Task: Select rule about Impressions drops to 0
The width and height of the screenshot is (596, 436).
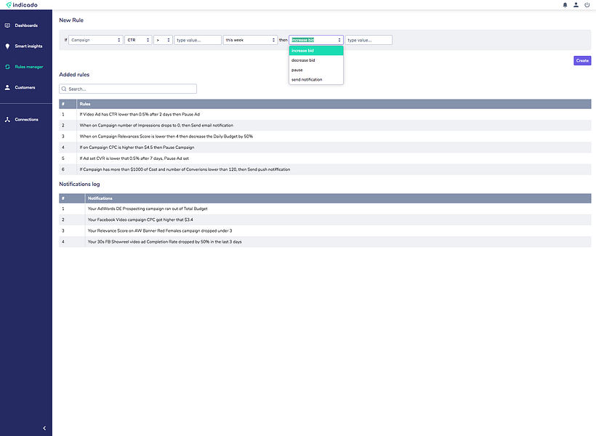Action: (x=325, y=126)
